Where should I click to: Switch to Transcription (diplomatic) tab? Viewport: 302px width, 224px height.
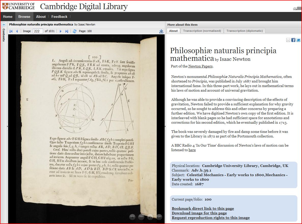[x=245, y=31]
